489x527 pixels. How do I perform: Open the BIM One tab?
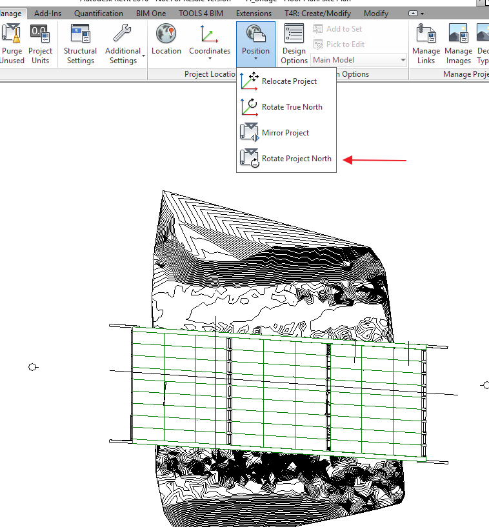pos(151,14)
